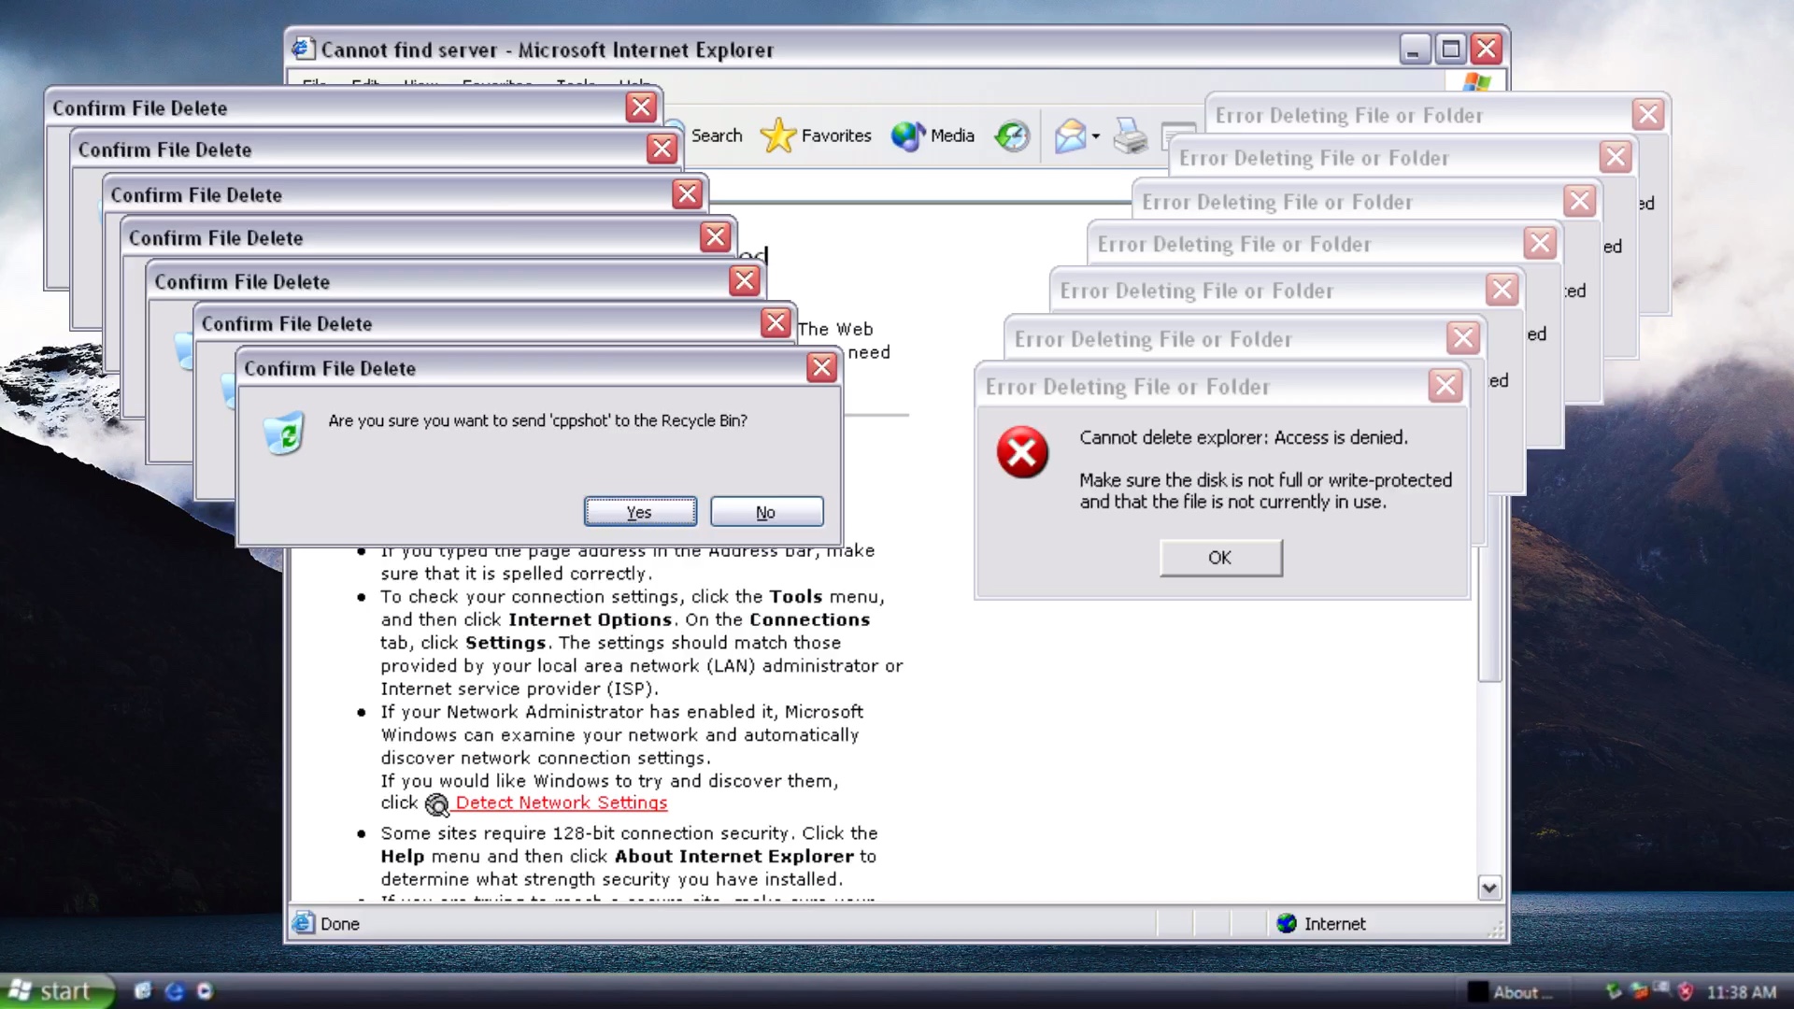The height and width of the screenshot is (1009, 1794).
Task: Click bold 'Tools' word in page text
Action: point(795,596)
